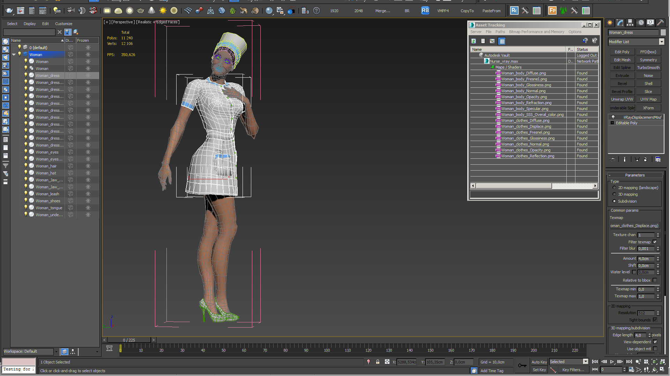670x376 pixels.
Task: Enable Water level checkbox
Action: (x=634, y=272)
